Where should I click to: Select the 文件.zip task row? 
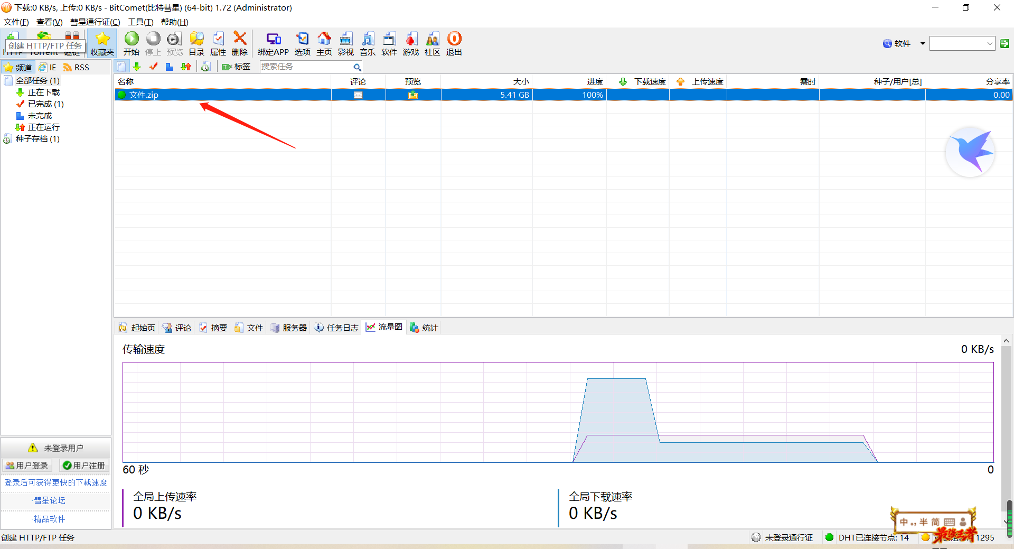pyautogui.click(x=564, y=95)
